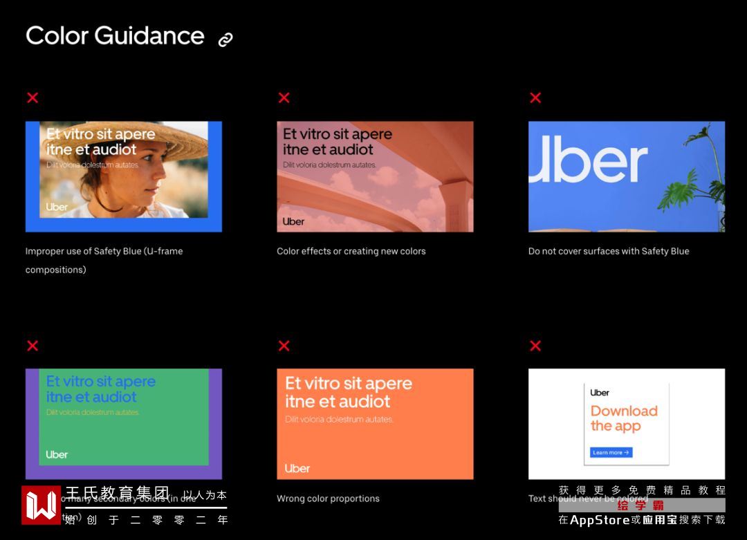747x540 pixels.
Task: Click the red X above the straw hat image
Action: (x=33, y=97)
